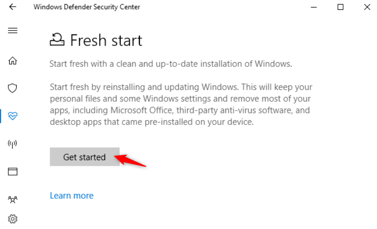Follow the Learn more link
Viewport: 377px width, 229px height.
coord(72,196)
